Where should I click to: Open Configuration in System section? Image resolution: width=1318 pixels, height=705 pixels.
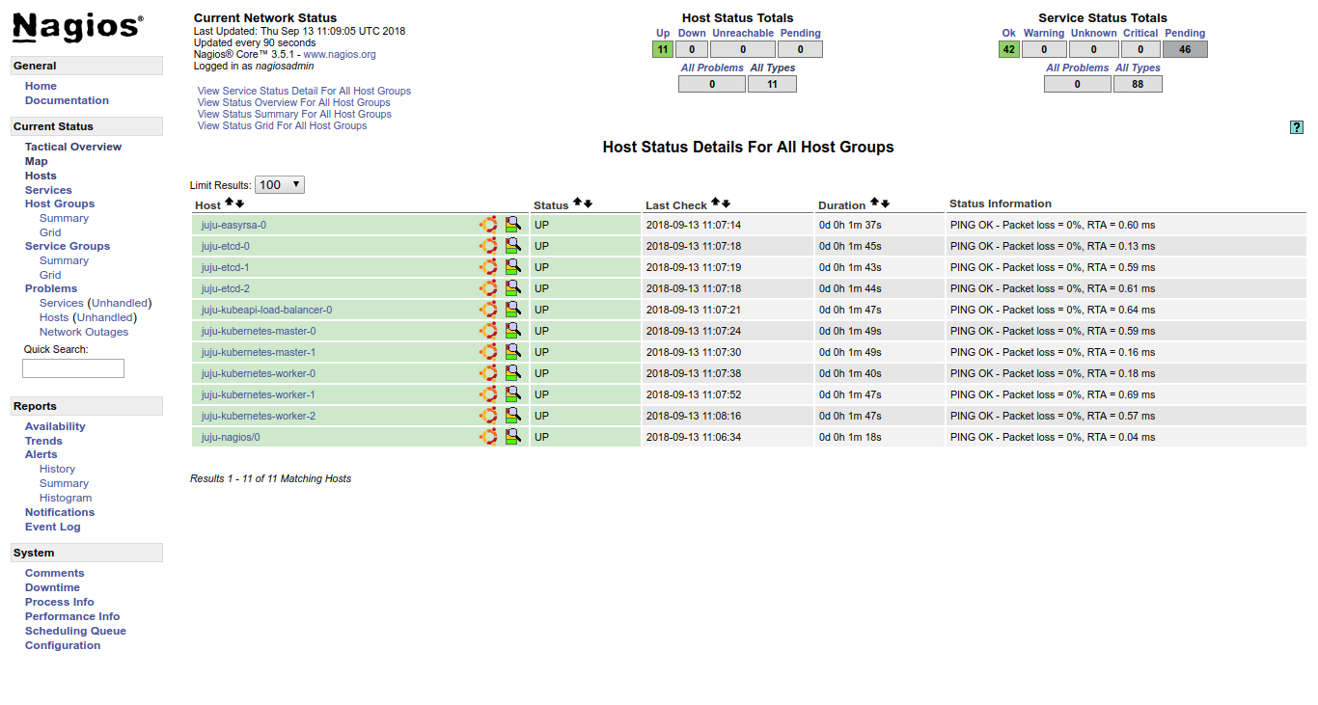(x=63, y=645)
